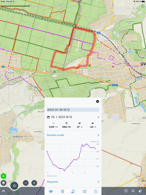Screen dimensions: 146x195
Task: Expand the Elevation profile section
Action: pyautogui.click(x=73, y=135)
